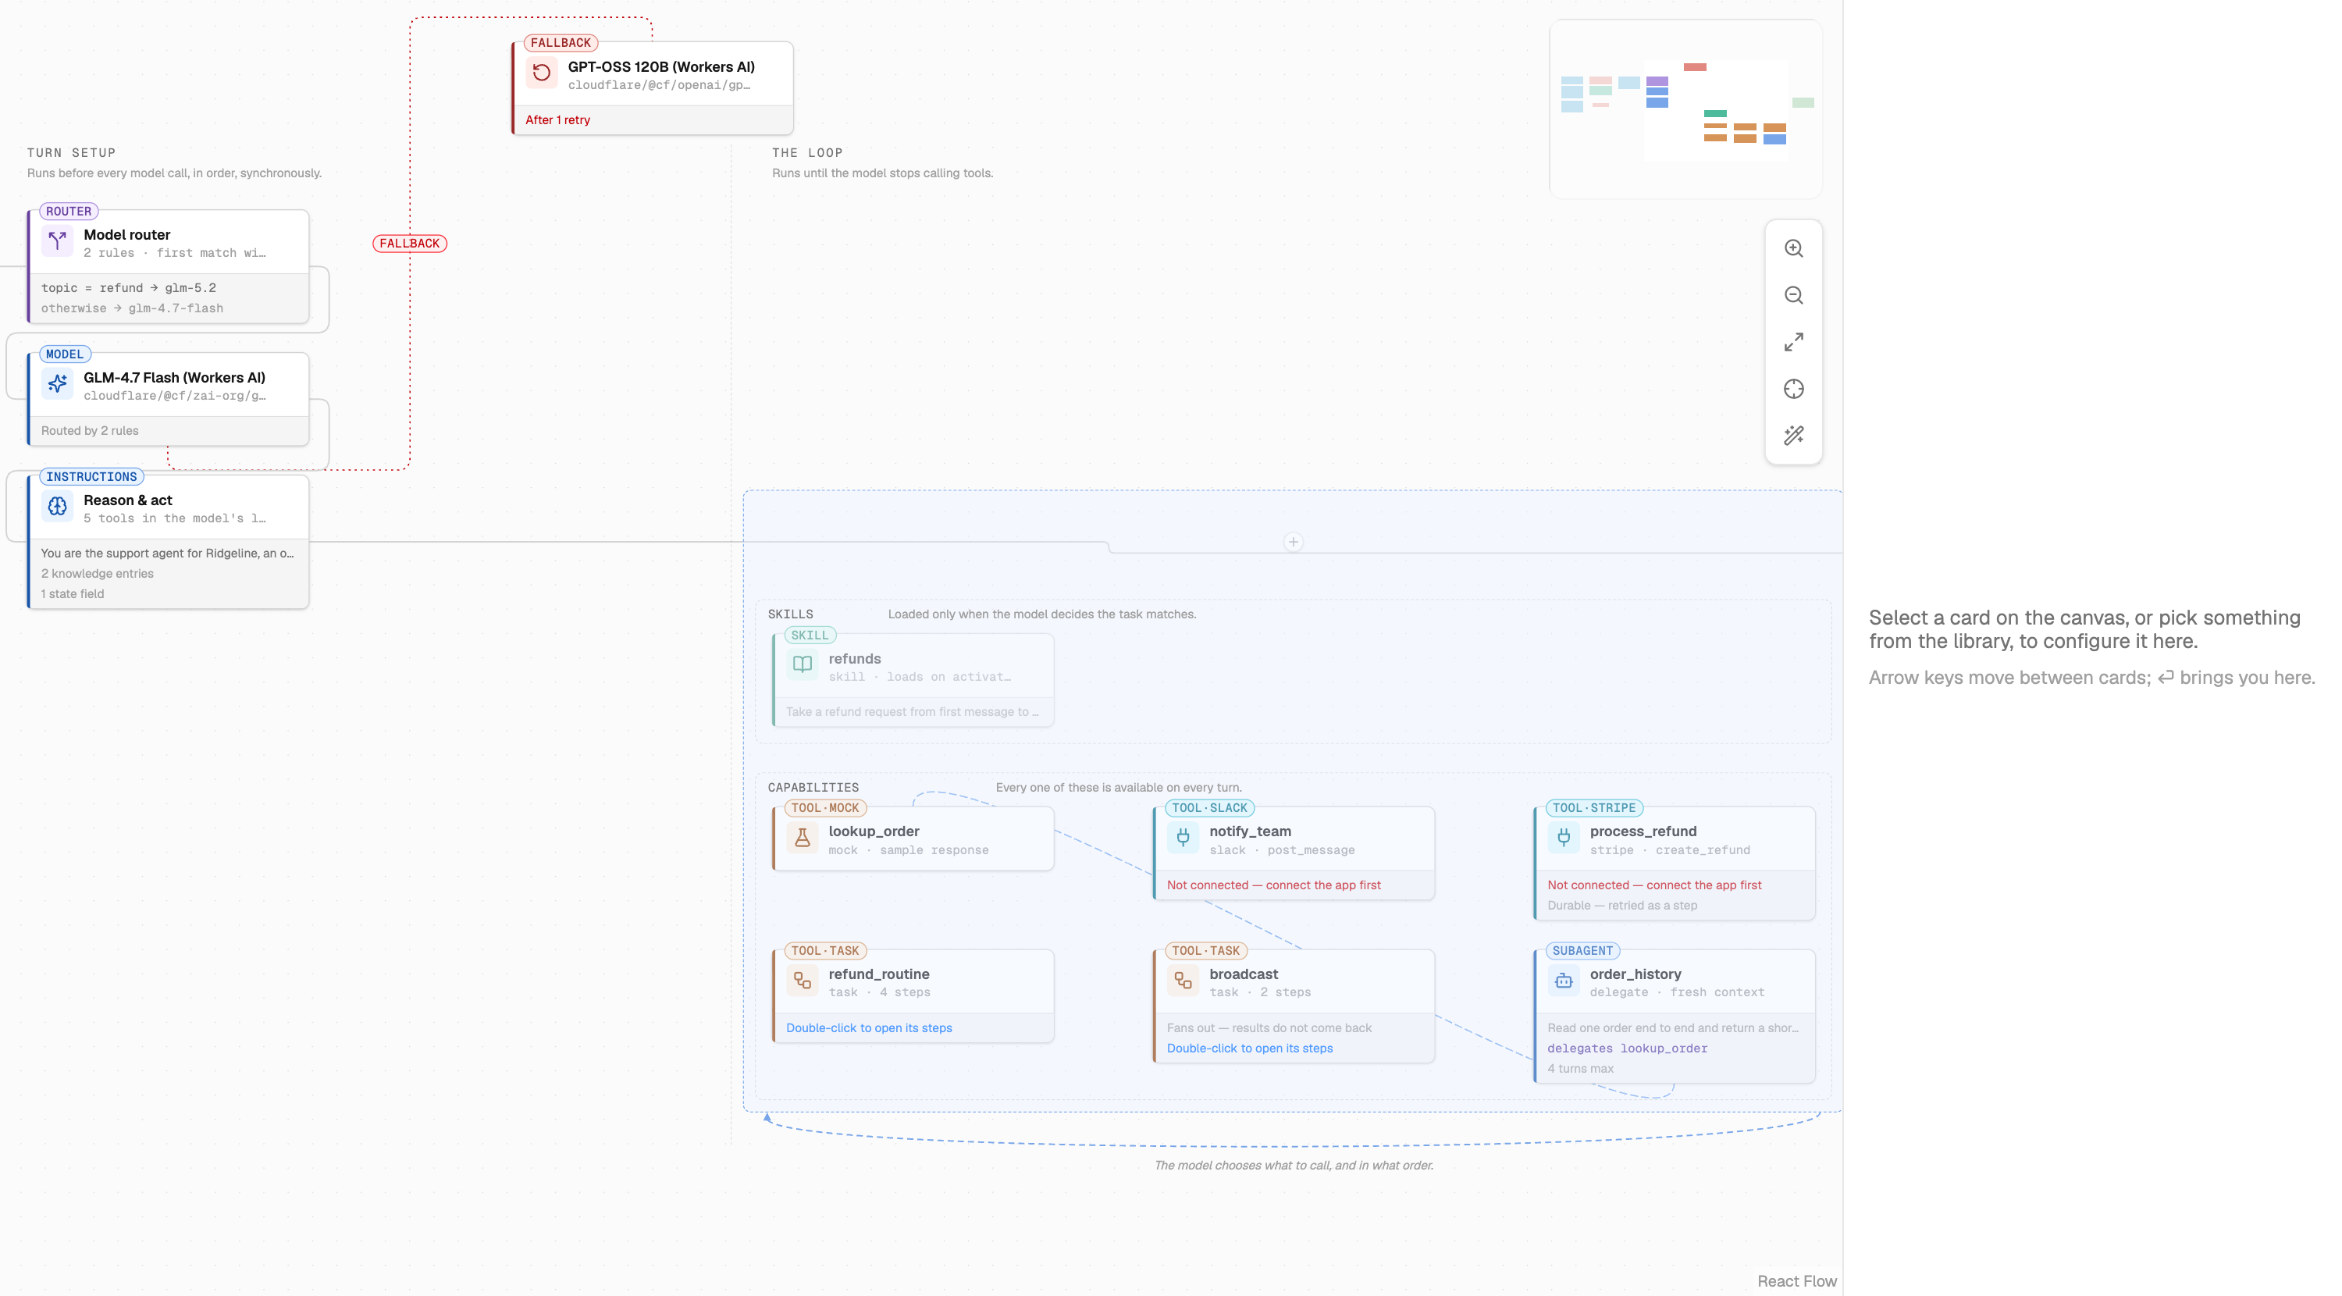Select the Model router card title
The image size is (2342, 1296).
(x=127, y=235)
